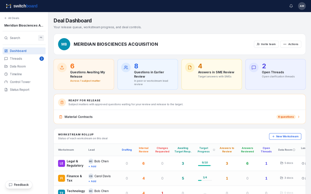The image size is (311, 194).
Task: Click the FI Finance & Tax badge
Action: point(61,178)
